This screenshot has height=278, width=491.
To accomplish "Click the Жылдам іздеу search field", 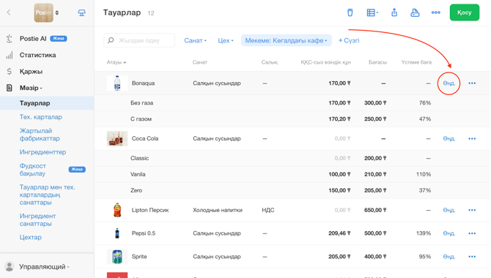I will [x=139, y=40].
